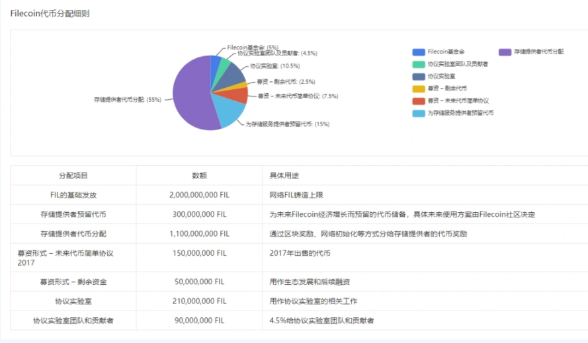Viewport: 588px width, 343px height.
Task: Click the 为存储服务提供者预留代币 legend swatch
Action: [419, 113]
